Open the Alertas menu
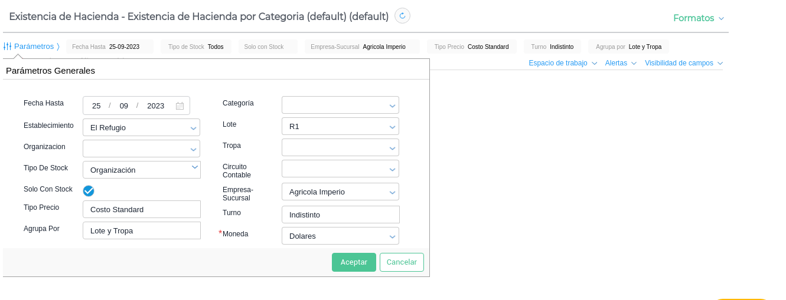 (x=620, y=63)
